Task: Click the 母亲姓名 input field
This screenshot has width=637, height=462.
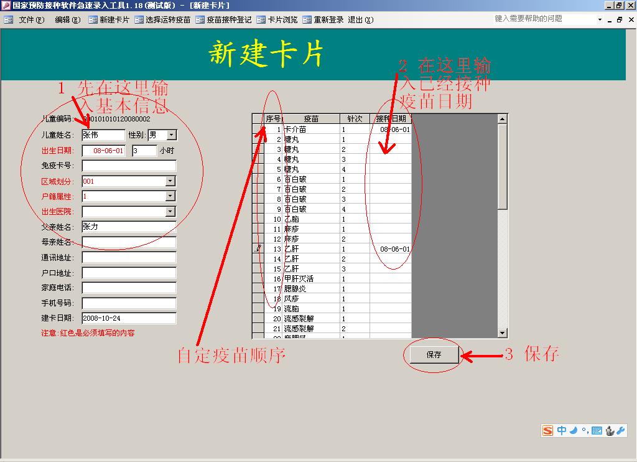Action: [x=129, y=242]
